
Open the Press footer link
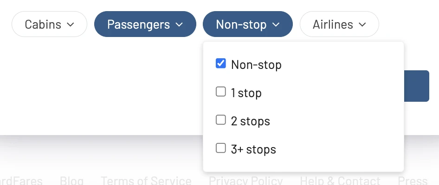pyautogui.click(x=413, y=180)
